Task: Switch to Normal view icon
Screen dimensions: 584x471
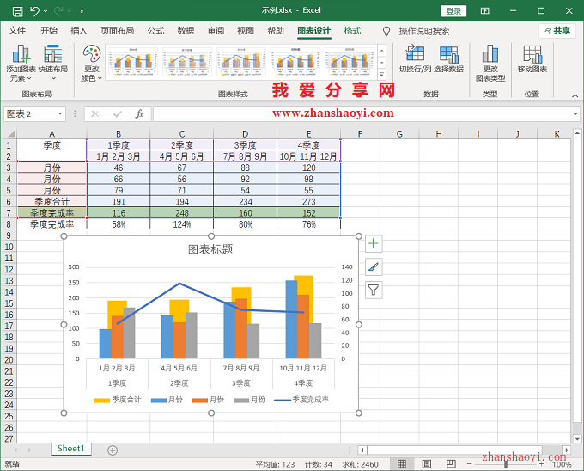Action: (402, 464)
